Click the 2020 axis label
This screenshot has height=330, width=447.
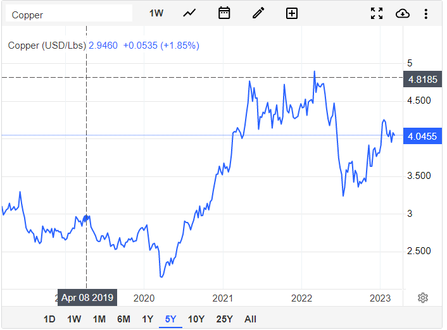click(144, 298)
